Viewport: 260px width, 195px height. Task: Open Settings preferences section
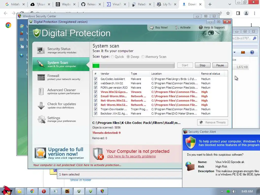tap(61, 119)
